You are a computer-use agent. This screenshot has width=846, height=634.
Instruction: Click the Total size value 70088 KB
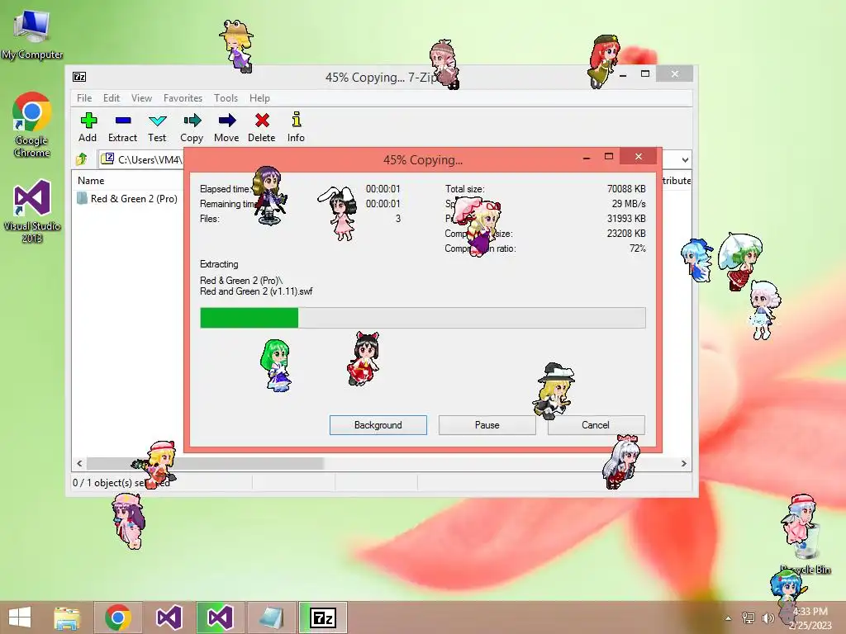[626, 189]
